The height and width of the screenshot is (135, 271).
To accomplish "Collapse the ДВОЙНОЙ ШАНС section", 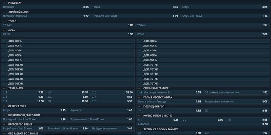I will click(4, 12).
